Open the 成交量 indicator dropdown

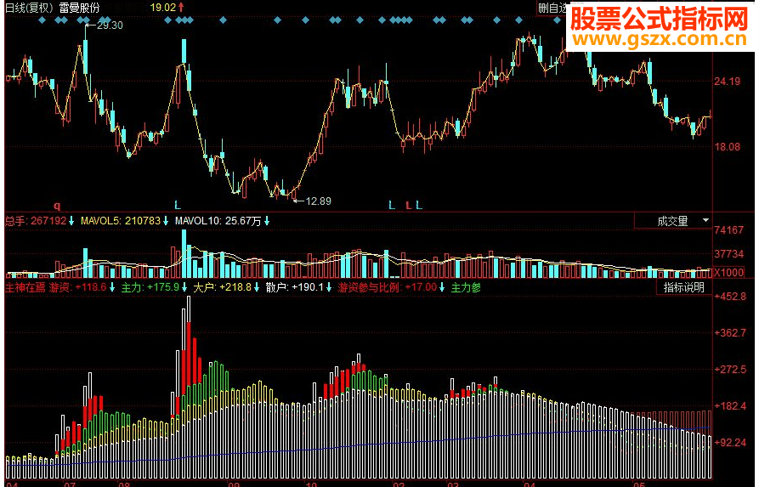[x=673, y=221]
